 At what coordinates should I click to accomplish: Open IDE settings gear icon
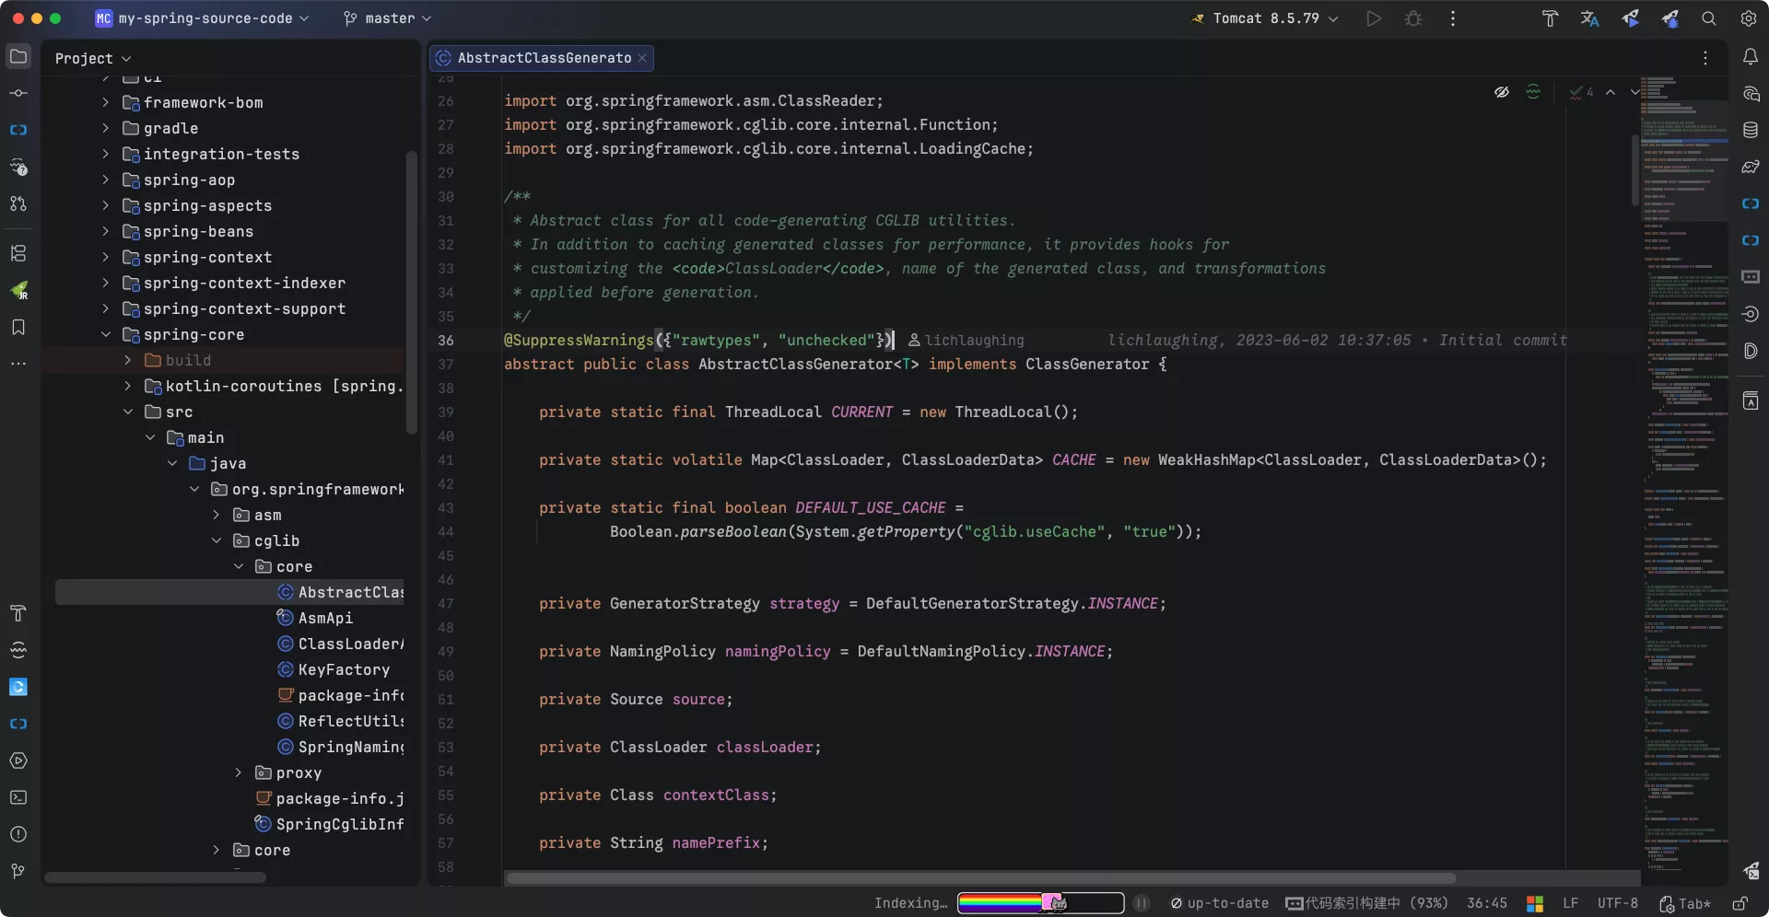(x=1748, y=18)
